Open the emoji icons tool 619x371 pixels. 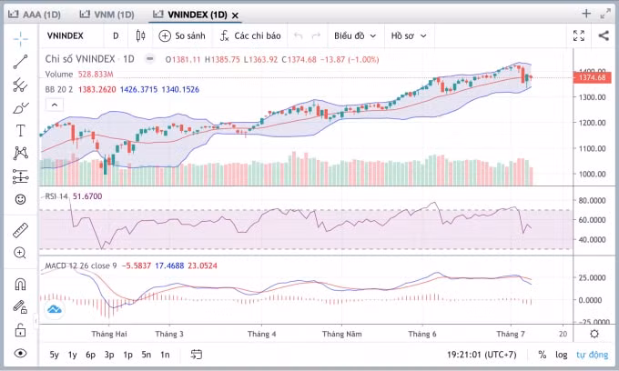coord(21,199)
